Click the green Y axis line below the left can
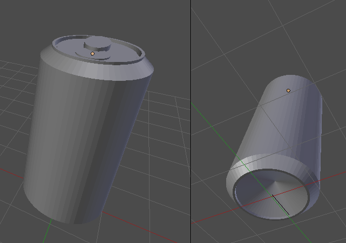346x243 pixels. click(x=47, y=231)
